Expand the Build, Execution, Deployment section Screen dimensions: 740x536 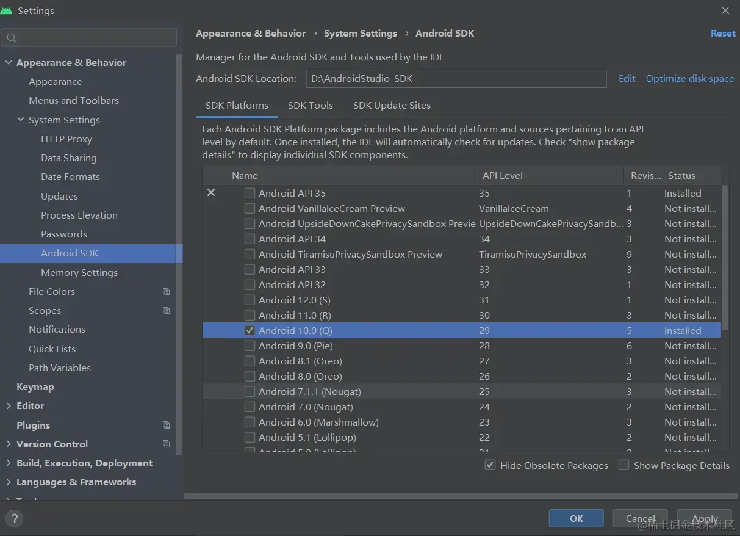[9, 463]
